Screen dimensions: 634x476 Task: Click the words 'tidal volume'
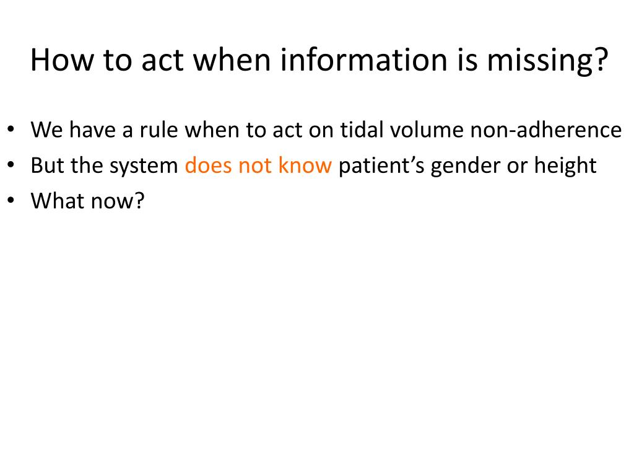[402, 130]
